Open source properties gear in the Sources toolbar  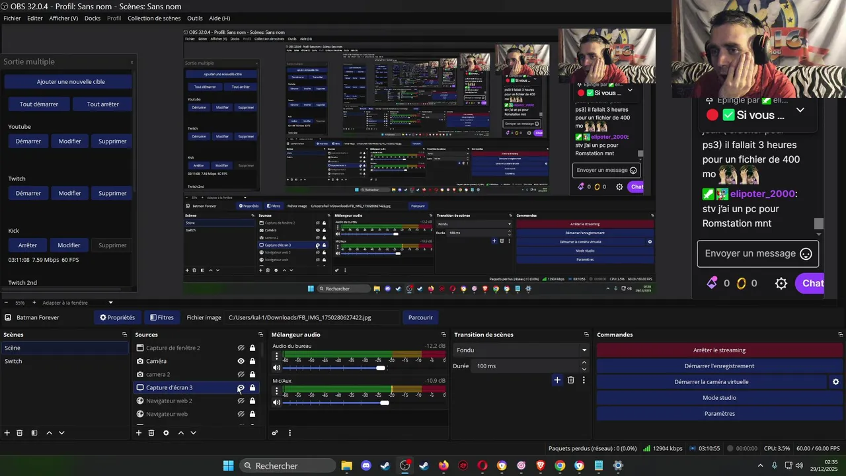pyautogui.click(x=166, y=433)
